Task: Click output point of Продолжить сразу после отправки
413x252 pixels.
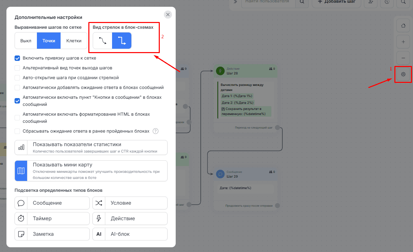Action: (278, 206)
